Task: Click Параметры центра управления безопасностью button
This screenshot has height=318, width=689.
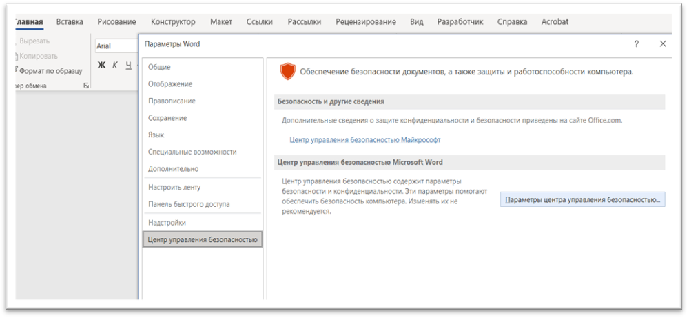Action: 583,199
